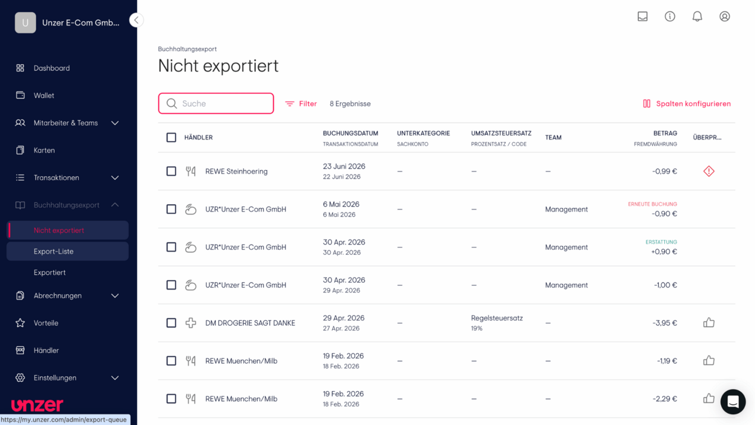The image size is (755, 425).
Task: Collapse Buchhaltungsexport chevron
Action: pyautogui.click(x=115, y=205)
